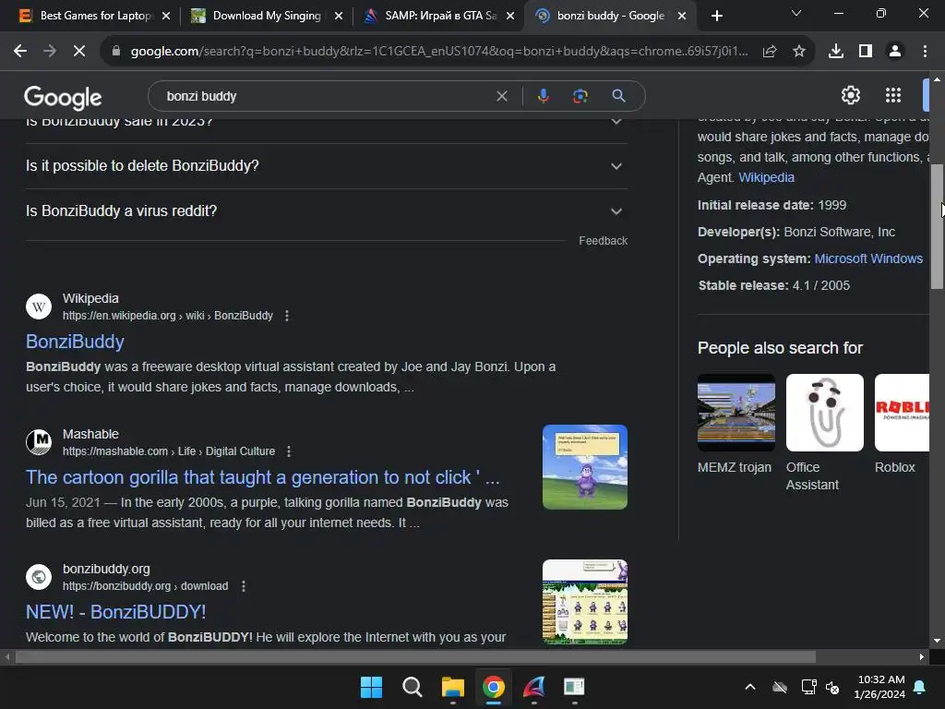945x709 pixels.
Task: Open Windows Start menu
Action: (371, 687)
